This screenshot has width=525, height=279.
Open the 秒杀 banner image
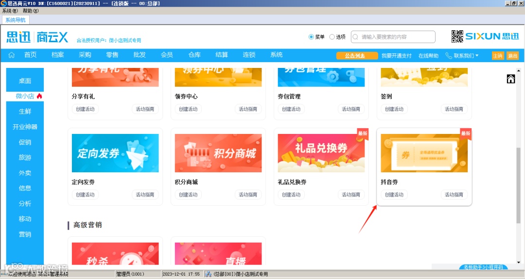tap(115, 254)
